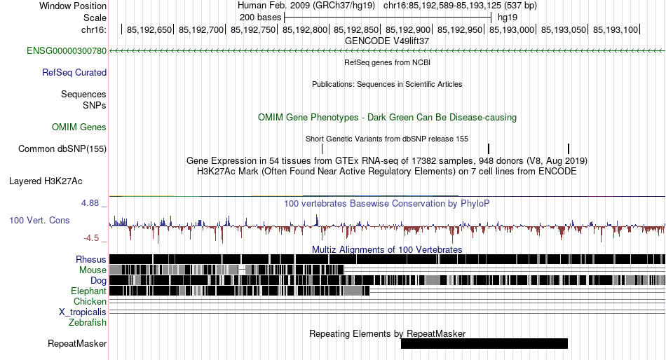Click the ENSG00000300780 intron arrow line
This screenshot has width=666, height=360.
(x=387, y=51)
